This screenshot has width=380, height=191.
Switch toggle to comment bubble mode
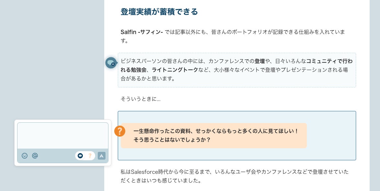pyautogui.click(x=80, y=156)
